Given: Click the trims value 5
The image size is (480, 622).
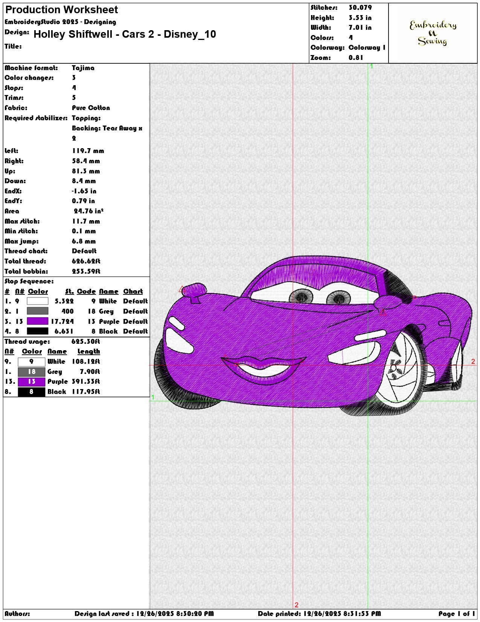Looking at the screenshot, I should tap(74, 98).
